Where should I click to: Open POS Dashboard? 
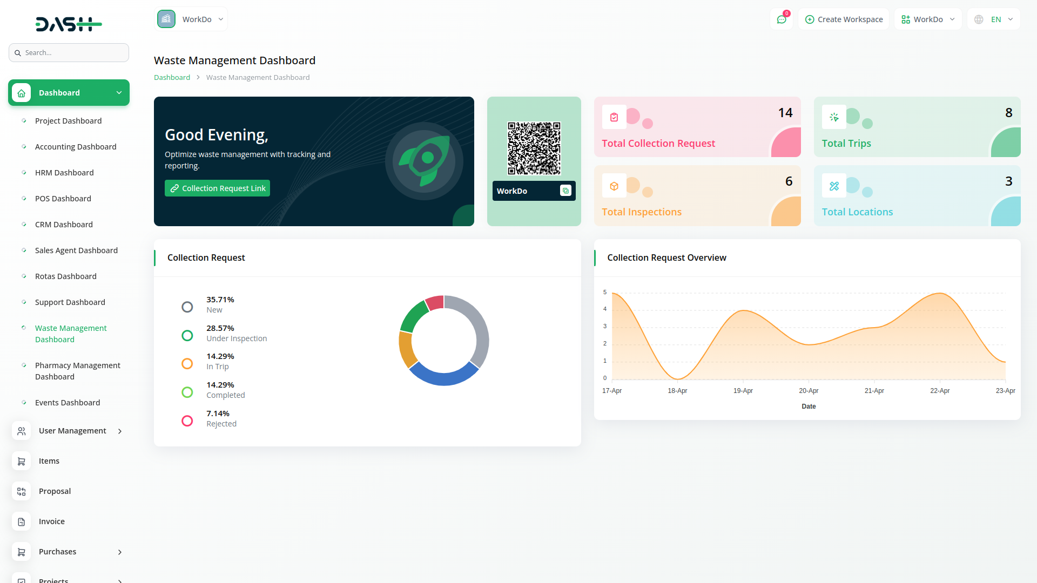[63, 199]
